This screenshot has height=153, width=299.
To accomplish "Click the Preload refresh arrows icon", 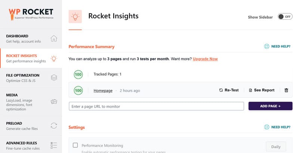I will tap(54, 125).
